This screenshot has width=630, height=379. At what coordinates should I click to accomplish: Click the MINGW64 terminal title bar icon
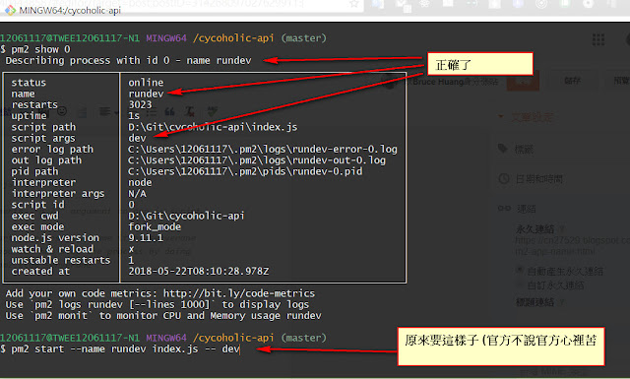point(10,10)
